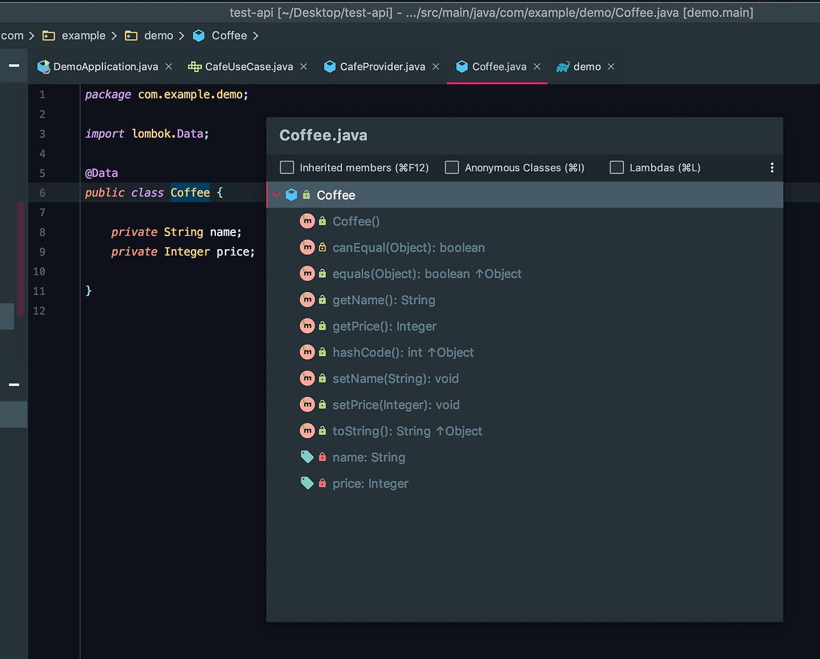Screen dimensions: 820x659
Task: Click the lombok.Data import in the editor
Action: pos(170,134)
